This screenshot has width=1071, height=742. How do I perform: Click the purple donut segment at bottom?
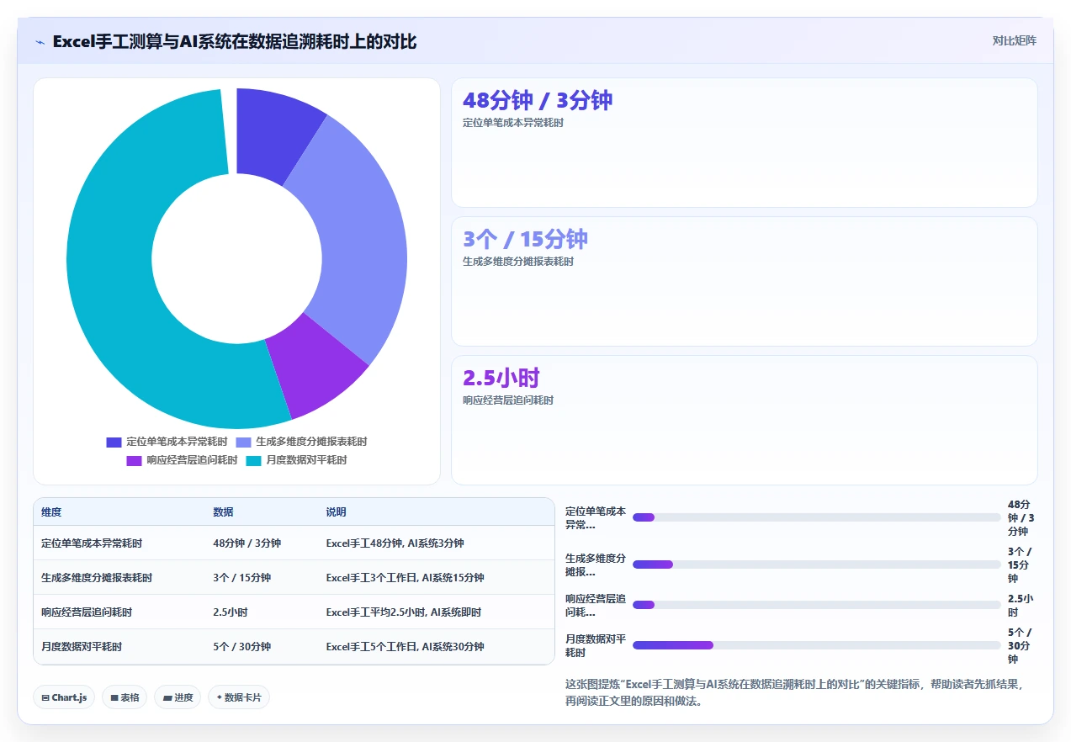click(x=315, y=366)
